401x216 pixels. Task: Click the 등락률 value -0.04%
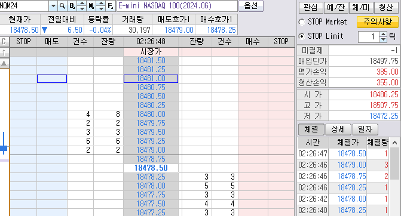[x=98, y=30]
